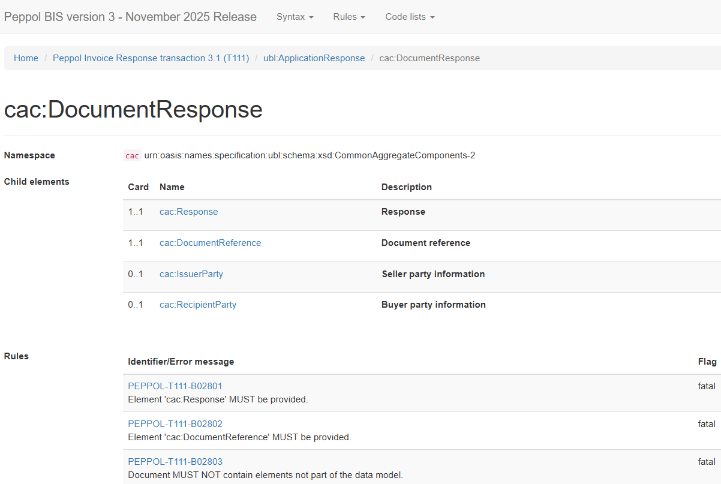This screenshot has width=721, height=484.
Task: Go to Home in the breadcrumb
Action: click(26, 58)
